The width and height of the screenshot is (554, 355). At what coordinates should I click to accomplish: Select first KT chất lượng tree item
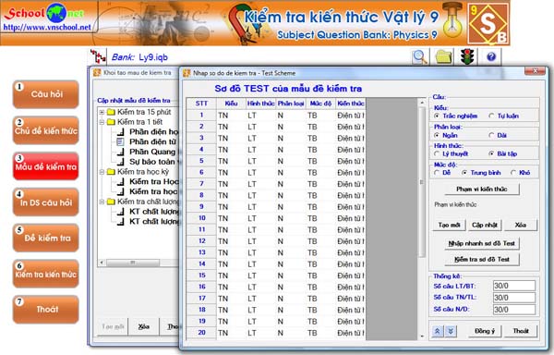(x=154, y=212)
